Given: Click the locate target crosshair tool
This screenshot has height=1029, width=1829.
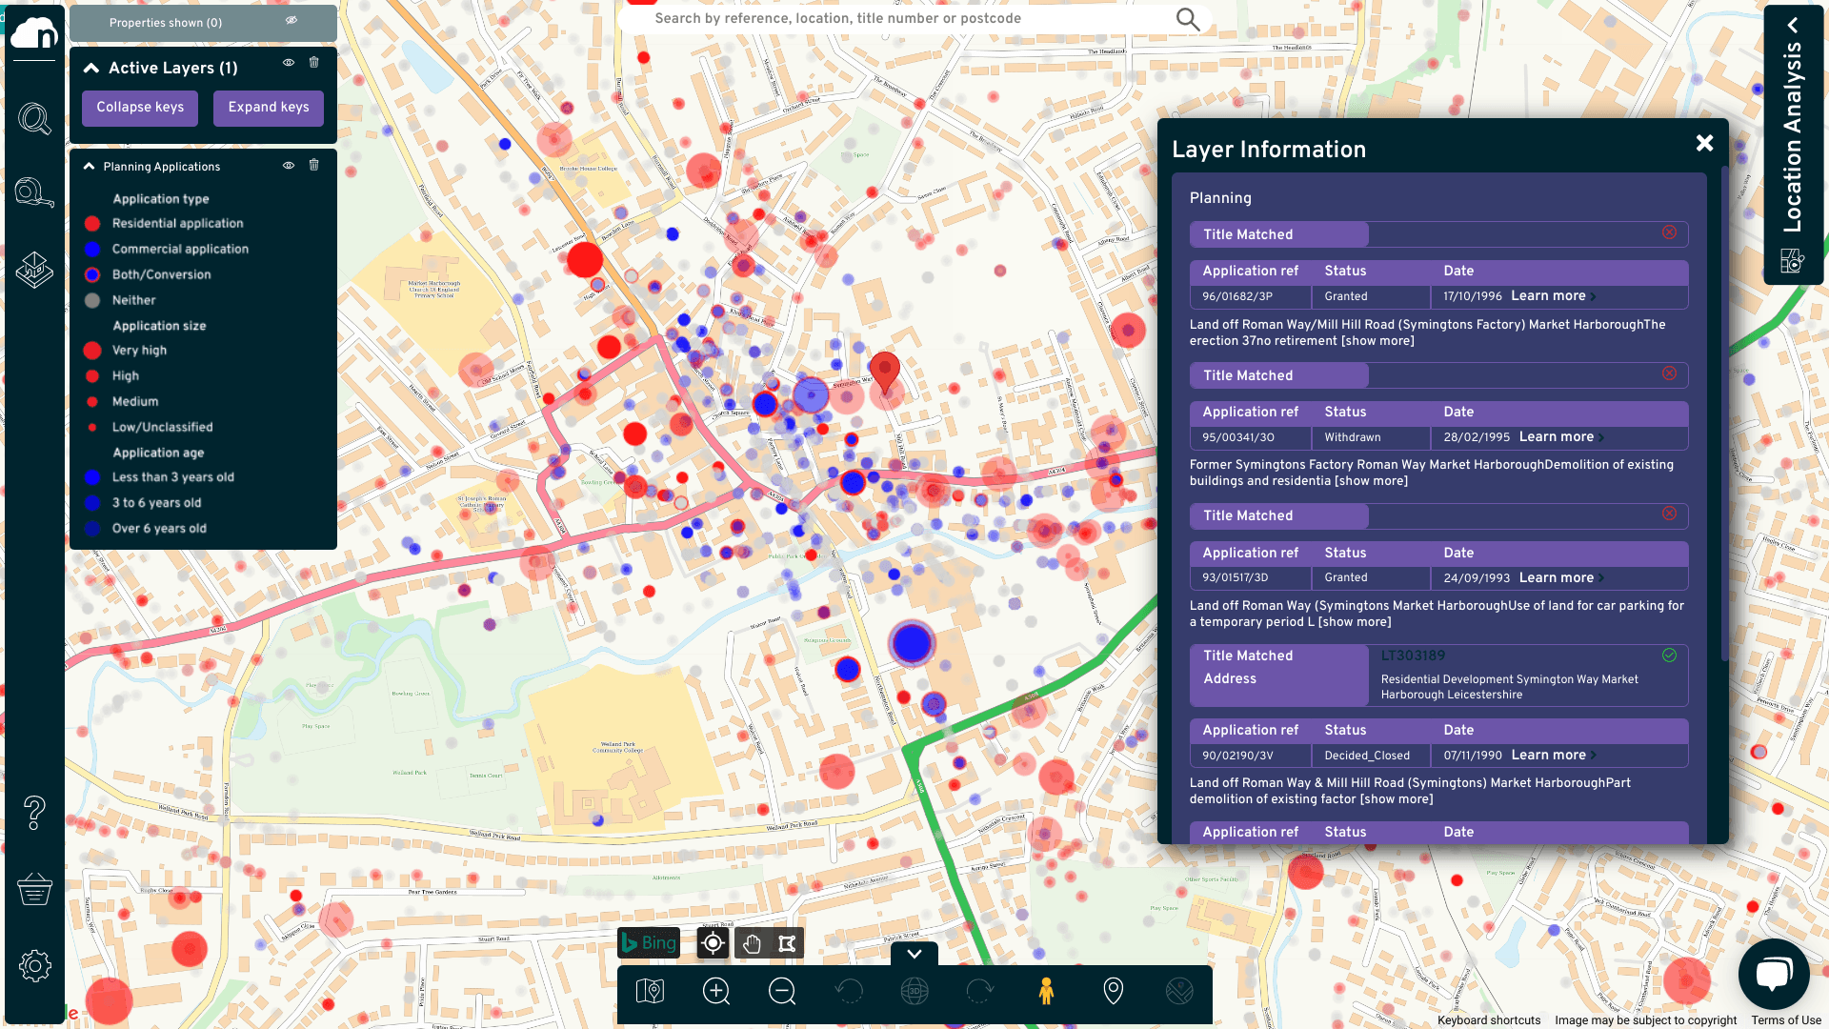Looking at the screenshot, I should pos(713,943).
